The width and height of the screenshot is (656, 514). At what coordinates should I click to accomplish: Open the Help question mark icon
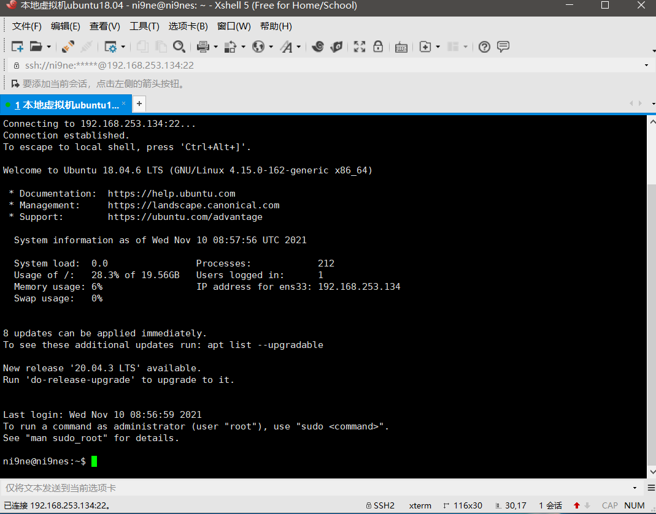point(484,47)
